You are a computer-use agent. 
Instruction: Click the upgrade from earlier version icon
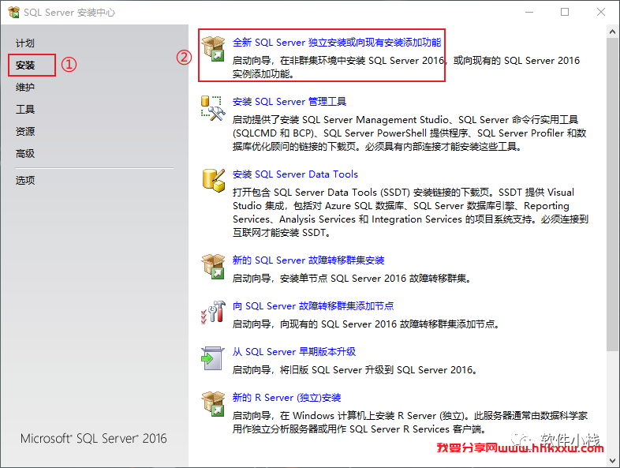coord(213,358)
